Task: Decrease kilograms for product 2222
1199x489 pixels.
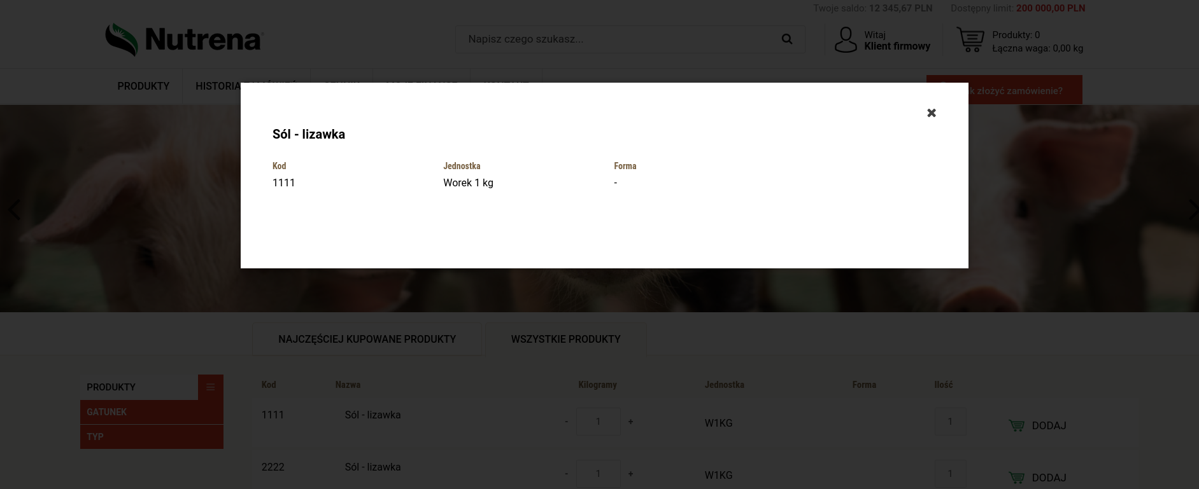Action: [566, 474]
